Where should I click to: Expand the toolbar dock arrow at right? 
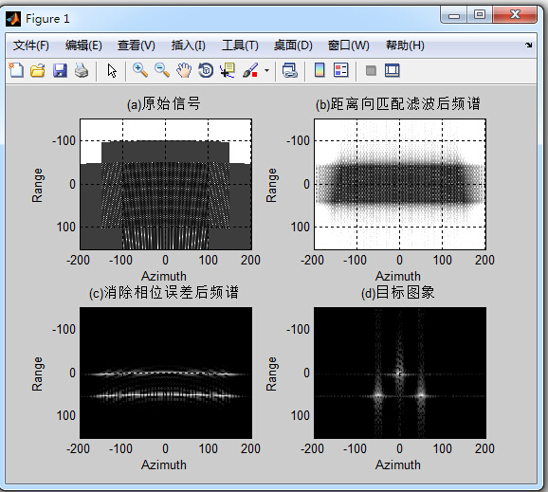coord(528,45)
